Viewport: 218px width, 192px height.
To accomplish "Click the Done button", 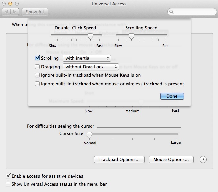I will tap(172, 96).
